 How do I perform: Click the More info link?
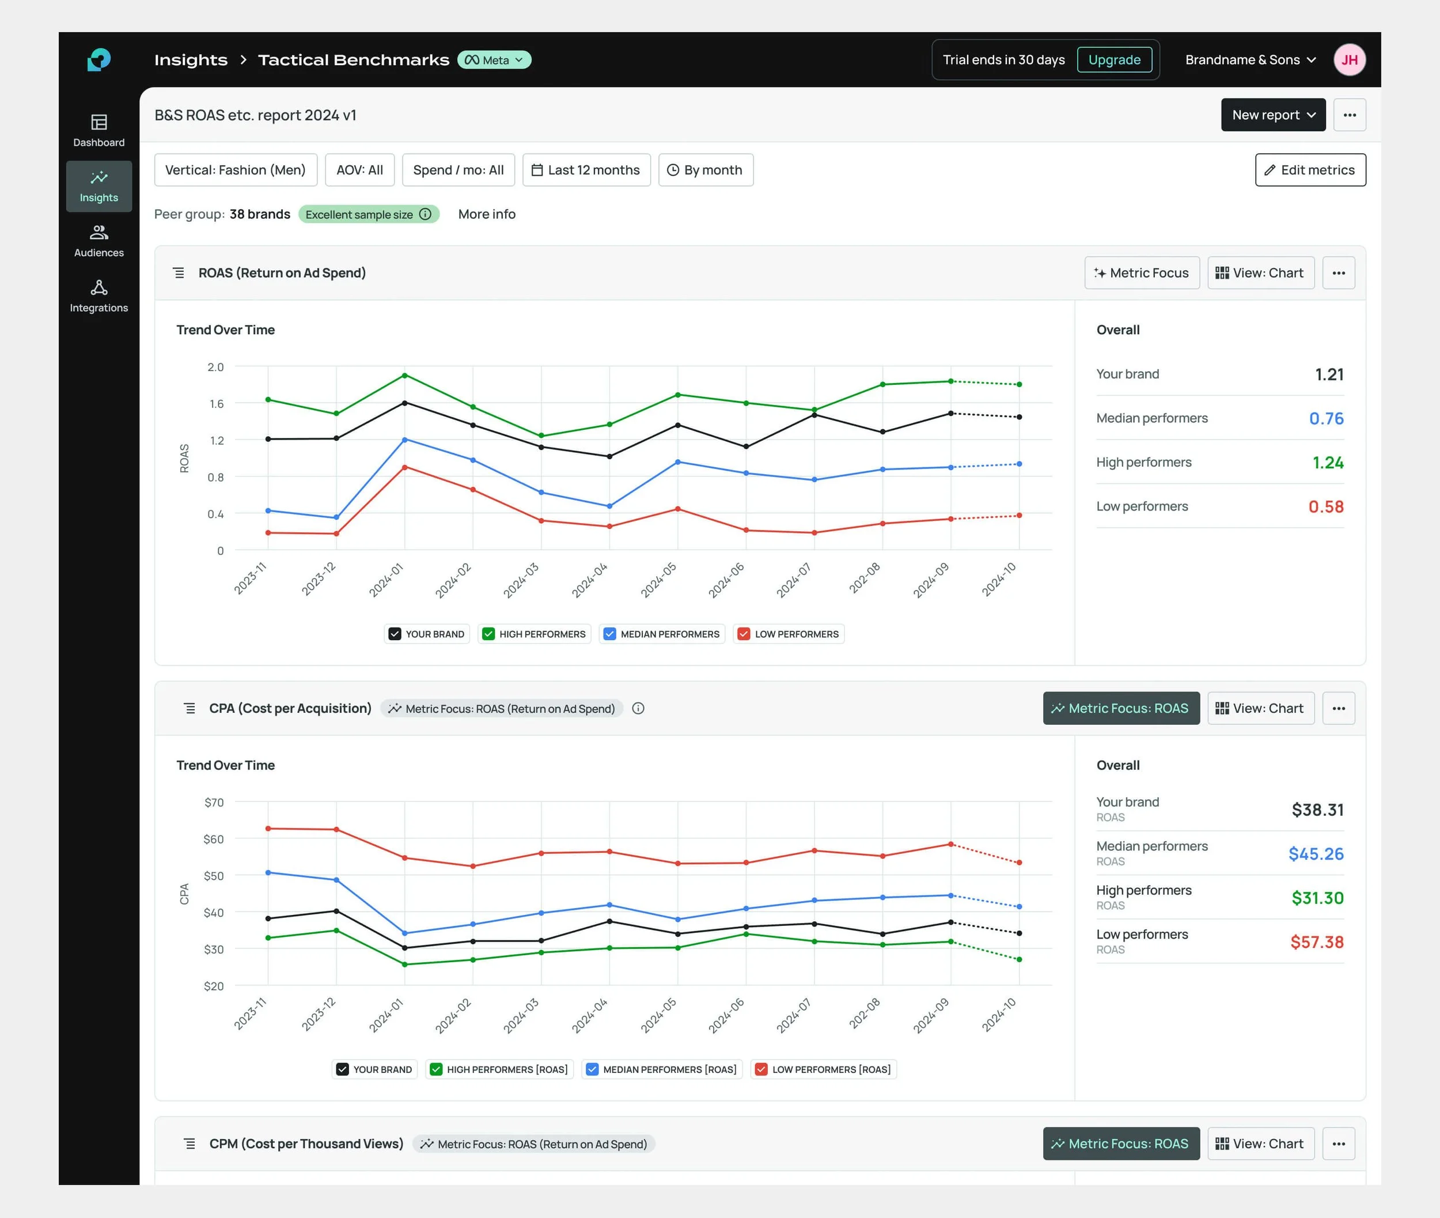(487, 214)
